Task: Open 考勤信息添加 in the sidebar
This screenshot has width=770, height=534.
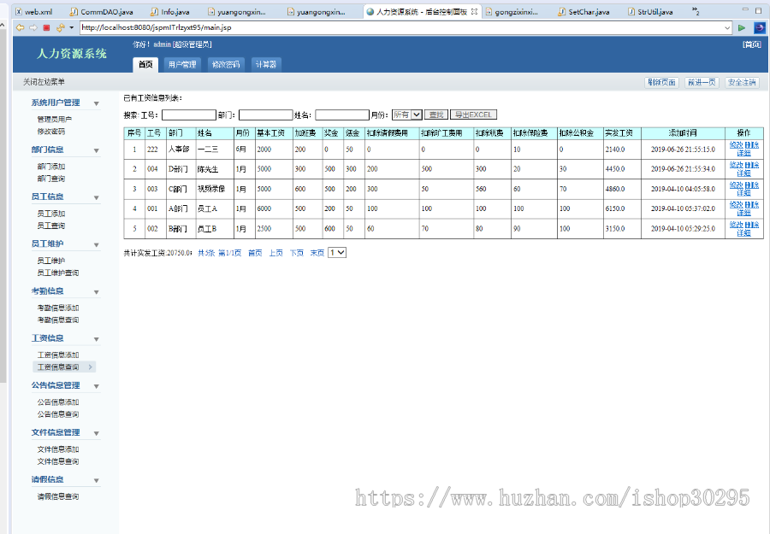Action: (x=58, y=308)
